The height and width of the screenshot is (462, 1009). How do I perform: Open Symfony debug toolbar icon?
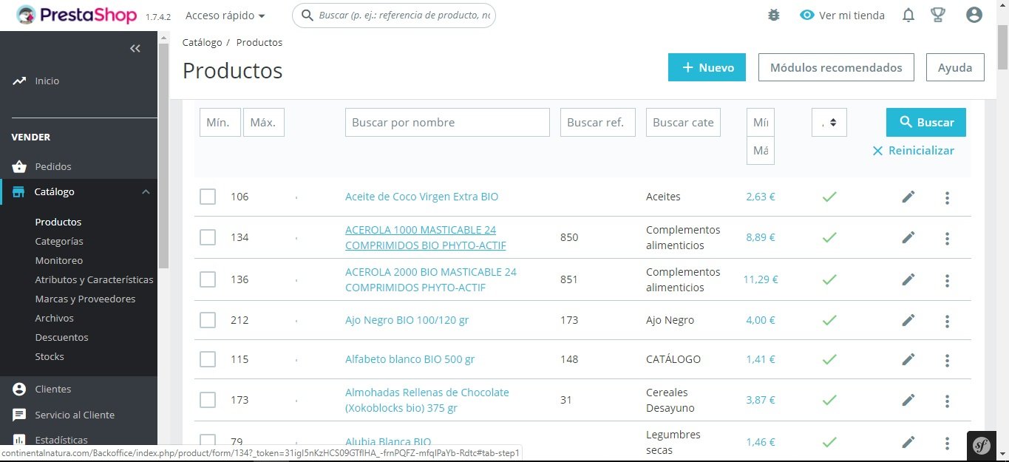tap(981, 446)
